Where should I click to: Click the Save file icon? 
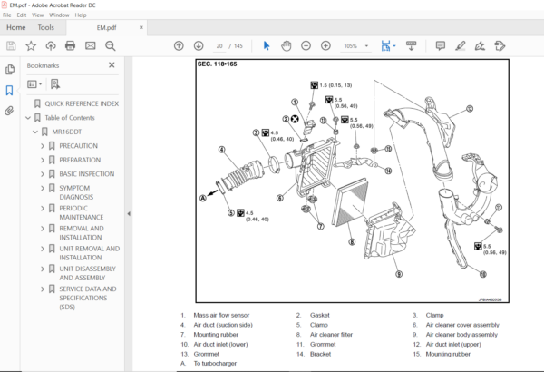click(x=11, y=46)
